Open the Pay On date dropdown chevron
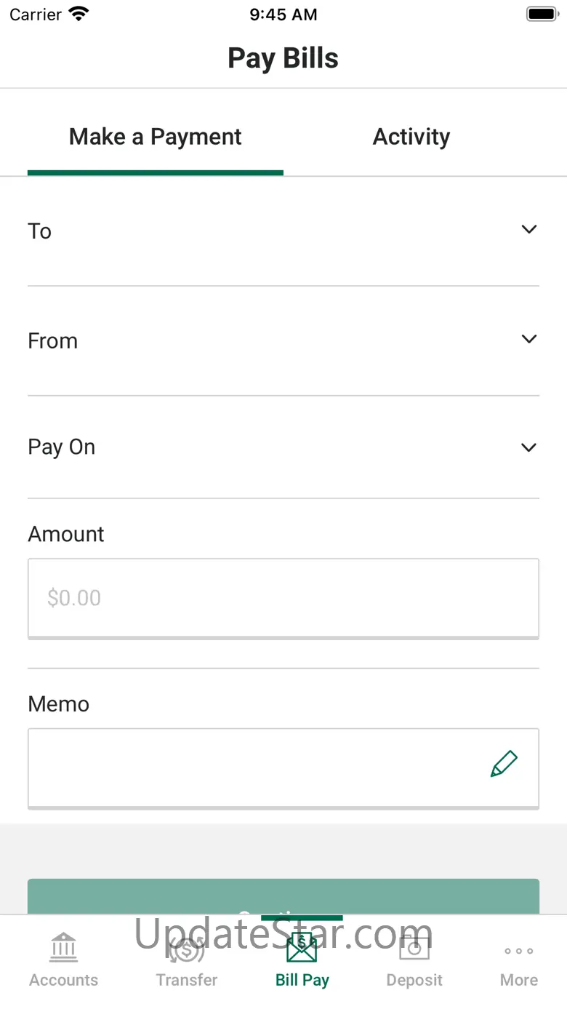This screenshot has height=1009, width=567. 529,447
